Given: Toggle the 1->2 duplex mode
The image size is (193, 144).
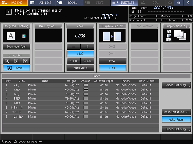Looking at the screenshot, I should [112, 61].
